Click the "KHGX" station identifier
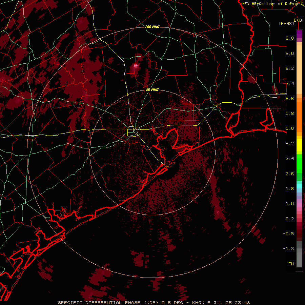The image size is (305, 305). pyautogui.click(x=198, y=303)
